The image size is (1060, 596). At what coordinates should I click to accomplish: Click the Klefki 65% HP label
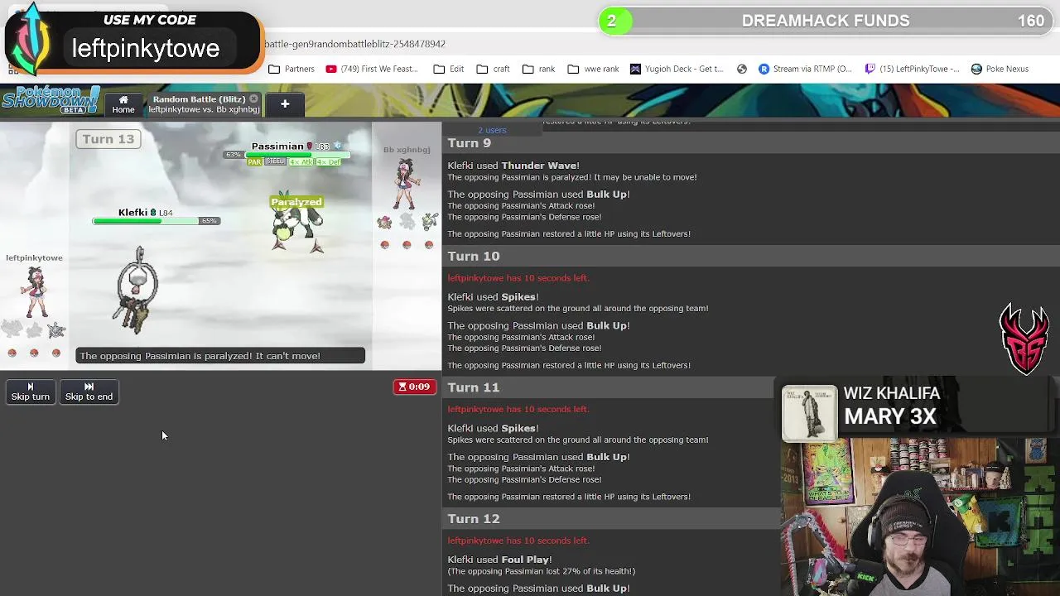pos(209,221)
